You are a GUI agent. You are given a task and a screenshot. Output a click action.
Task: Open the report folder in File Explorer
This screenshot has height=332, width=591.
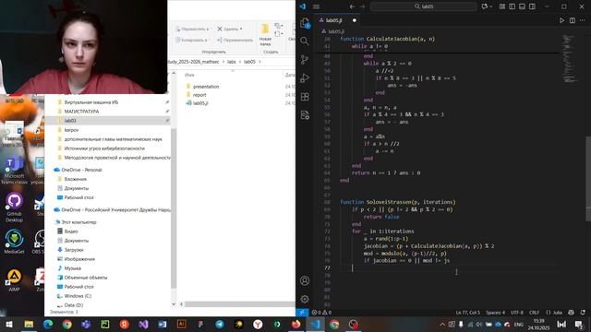199,95
